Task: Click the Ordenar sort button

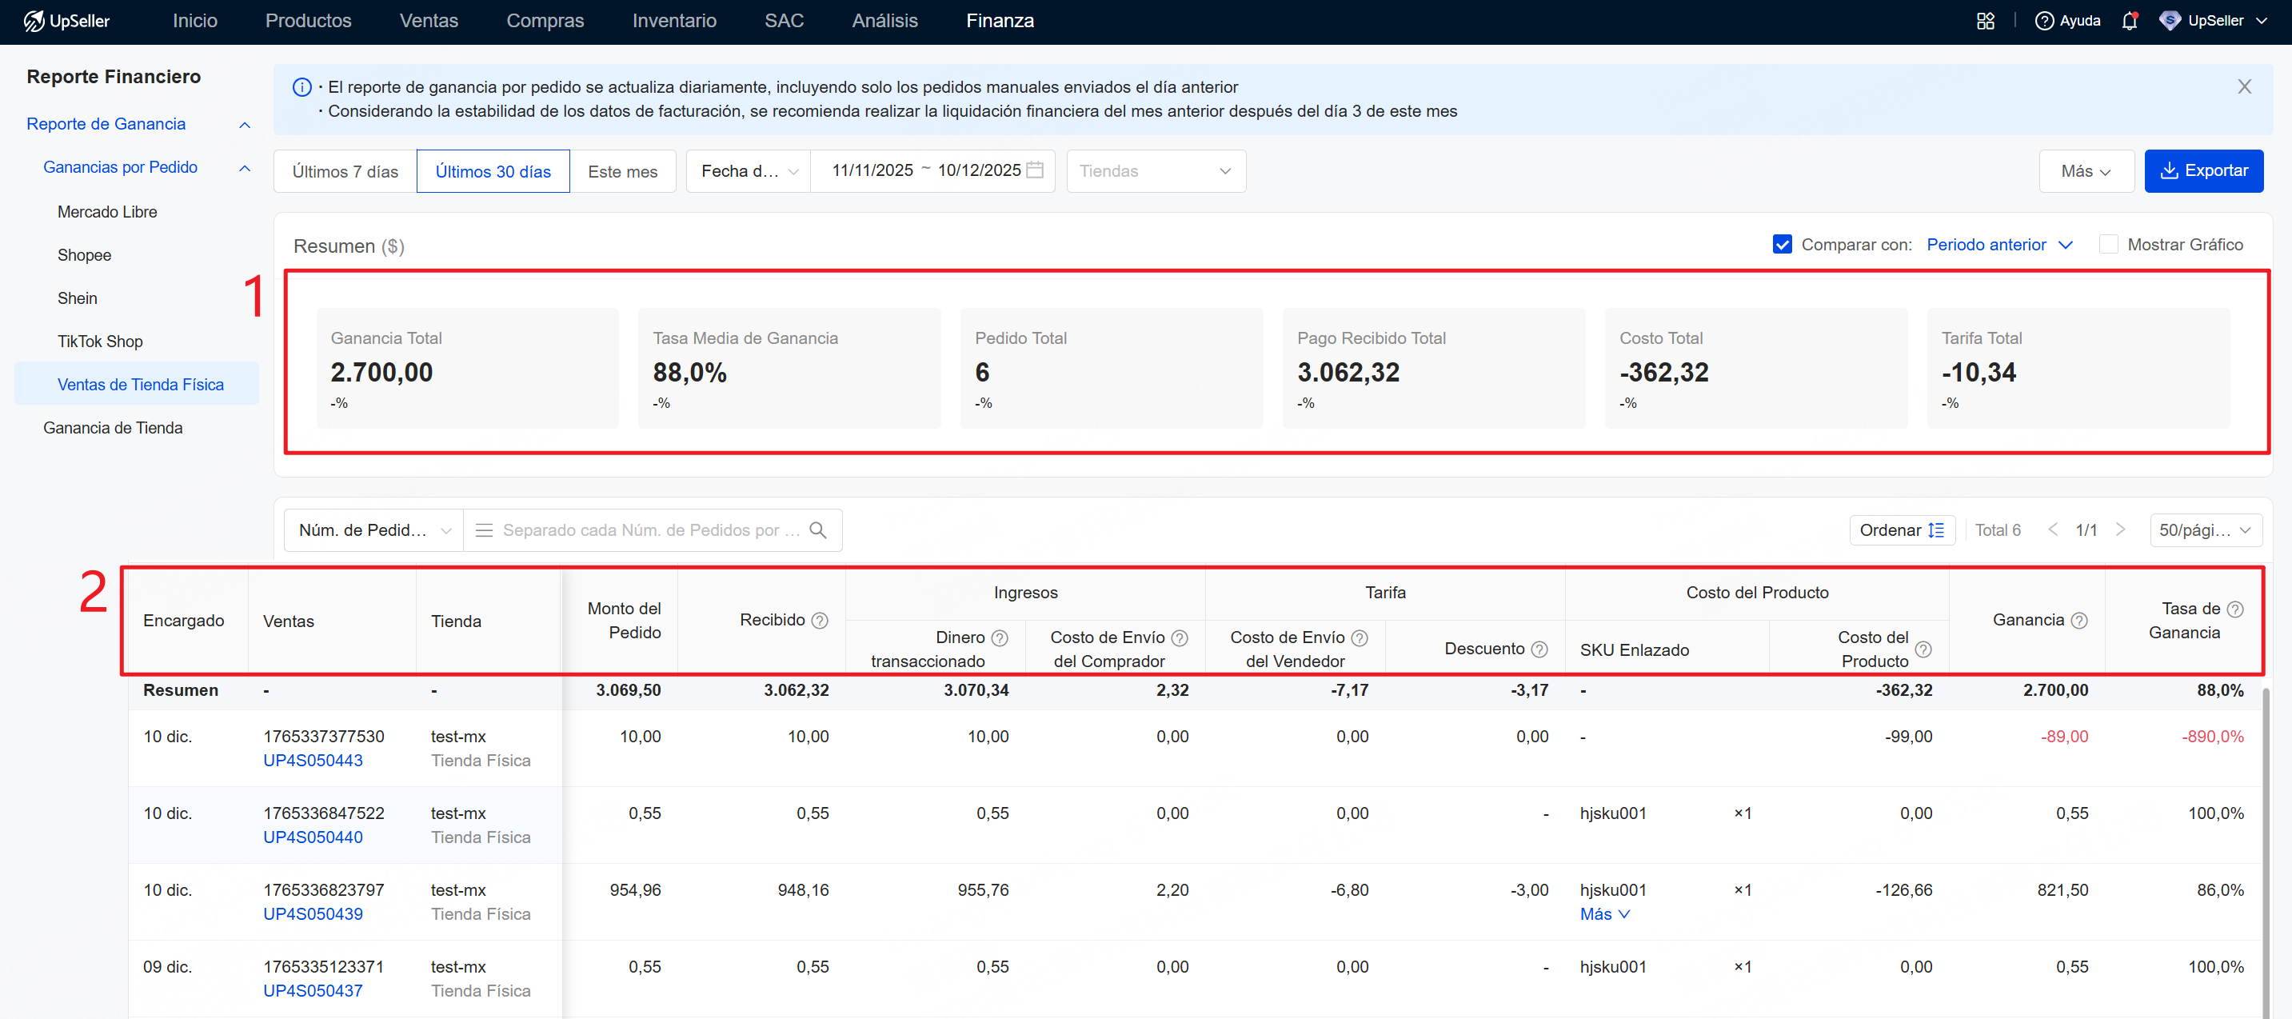Action: pyautogui.click(x=1902, y=530)
